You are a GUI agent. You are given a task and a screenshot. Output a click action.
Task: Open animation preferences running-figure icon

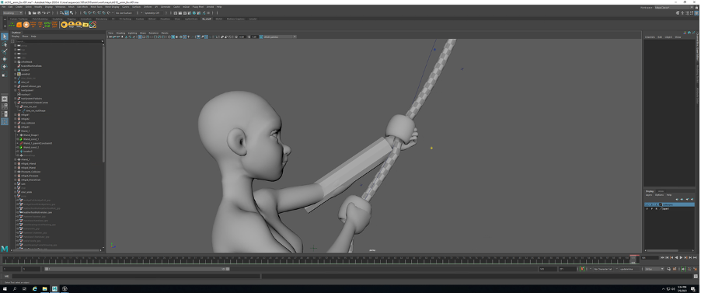(x=696, y=269)
